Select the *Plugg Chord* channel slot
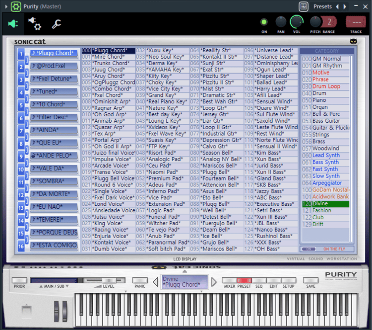Image resolution: width=372 pixels, height=330 pixels. point(54,53)
